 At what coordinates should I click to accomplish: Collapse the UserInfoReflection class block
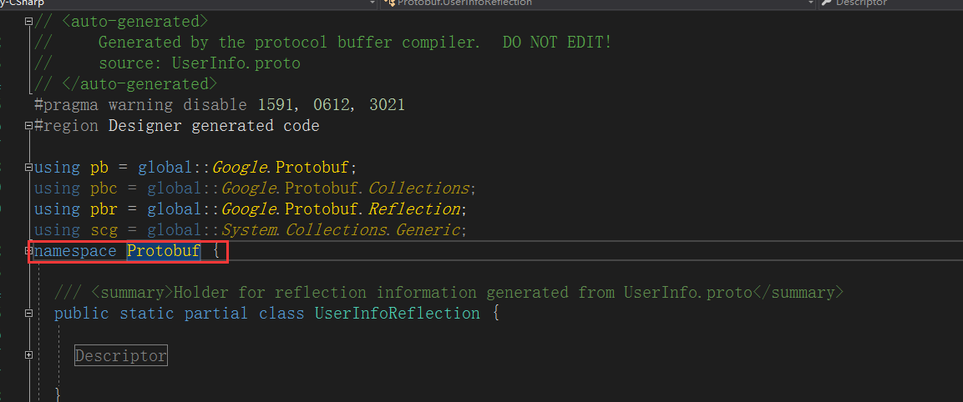click(x=30, y=314)
